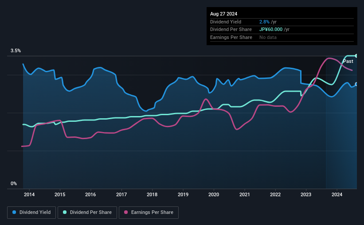The image size is (364, 225).
Task: Click the Past label on the chart
Action: pos(348,61)
